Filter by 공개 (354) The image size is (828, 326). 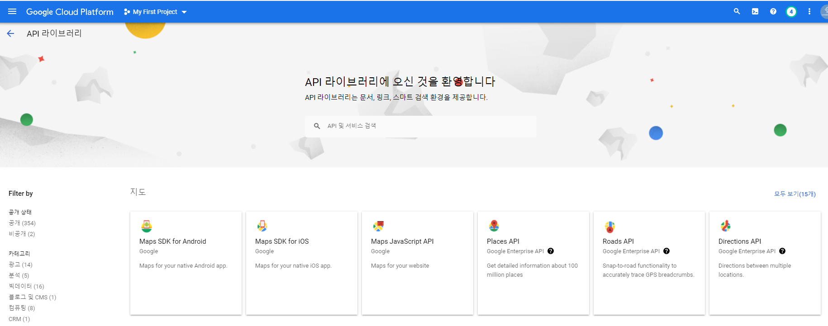tap(22, 223)
